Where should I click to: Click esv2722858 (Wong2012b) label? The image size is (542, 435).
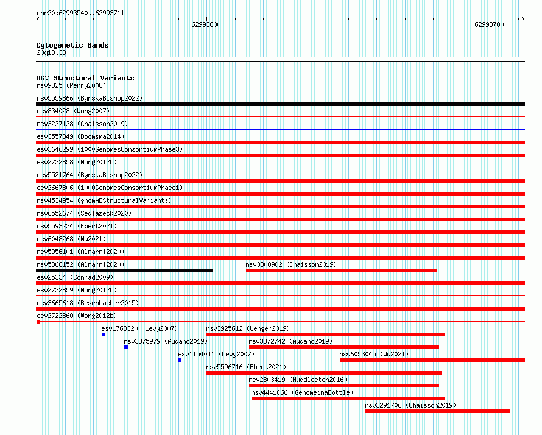[x=77, y=162]
